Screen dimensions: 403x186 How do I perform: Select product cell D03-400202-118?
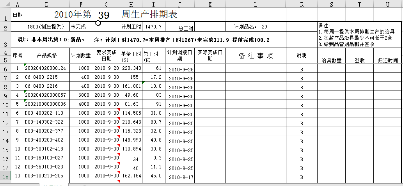pyautogui.click(x=46, y=113)
